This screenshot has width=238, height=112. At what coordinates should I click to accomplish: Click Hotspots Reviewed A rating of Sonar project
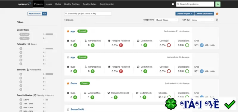pos(116,97)
